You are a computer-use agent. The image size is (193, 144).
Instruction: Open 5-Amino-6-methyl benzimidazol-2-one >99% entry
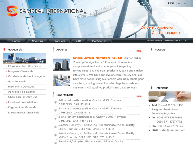tap(97, 135)
